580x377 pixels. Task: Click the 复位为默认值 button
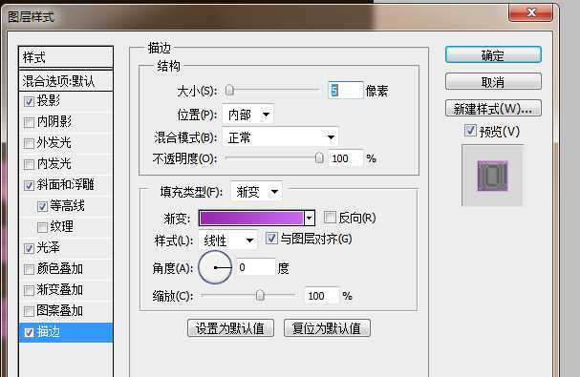[327, 327]
